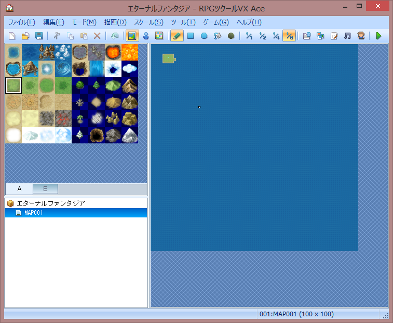Open the 描画(D) menu

pyautogui.click(x=115, y=22)
